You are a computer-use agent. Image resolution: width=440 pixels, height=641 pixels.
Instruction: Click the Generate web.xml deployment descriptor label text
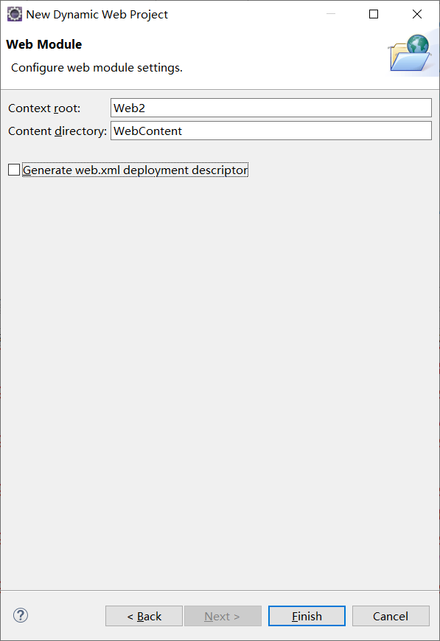pyautogui.click(x=135, y=170)
